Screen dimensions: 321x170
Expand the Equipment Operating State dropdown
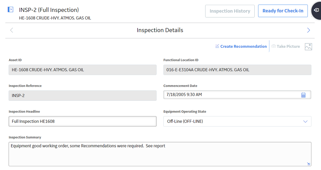point(237,121)
